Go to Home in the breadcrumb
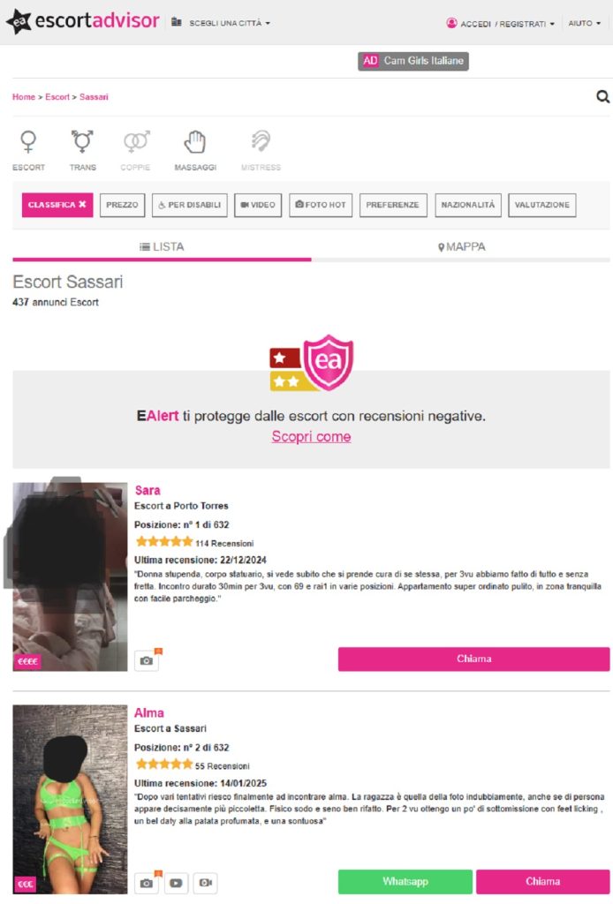 (x=24, y=97)
